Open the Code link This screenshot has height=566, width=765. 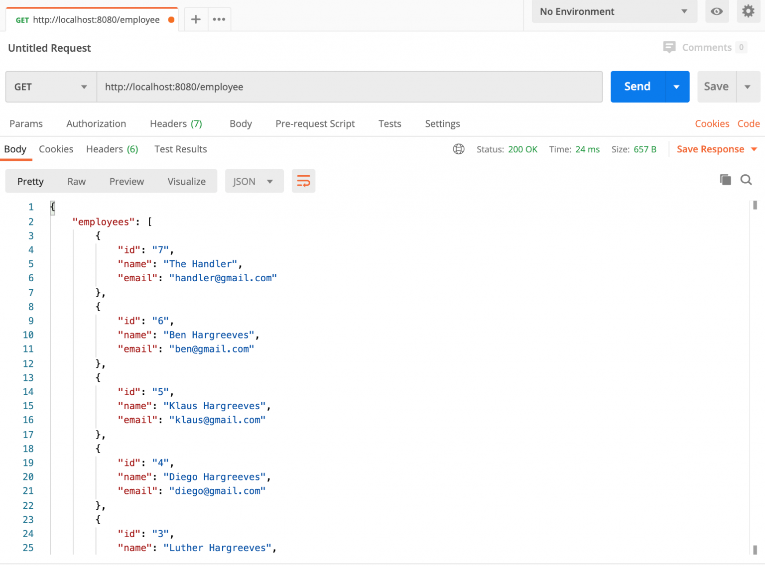point(749,123)
